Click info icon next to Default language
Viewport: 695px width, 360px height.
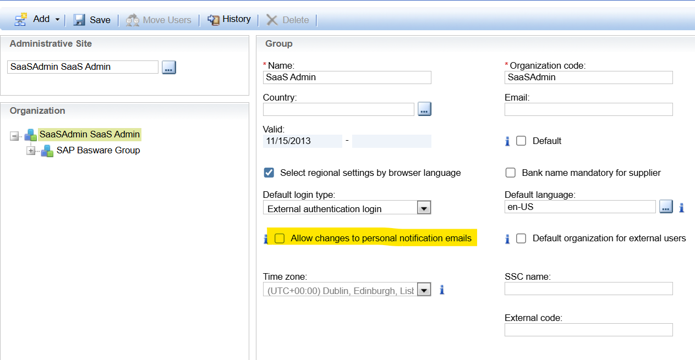(681, 207)
